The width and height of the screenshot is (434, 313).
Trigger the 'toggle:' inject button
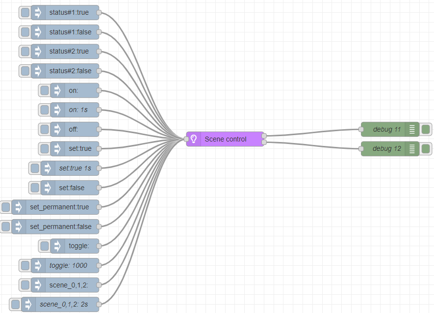click(x=45, y=246)
